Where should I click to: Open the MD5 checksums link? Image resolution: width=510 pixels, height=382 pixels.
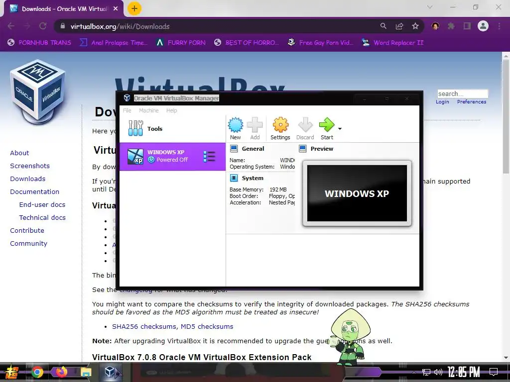coord(207,326)
